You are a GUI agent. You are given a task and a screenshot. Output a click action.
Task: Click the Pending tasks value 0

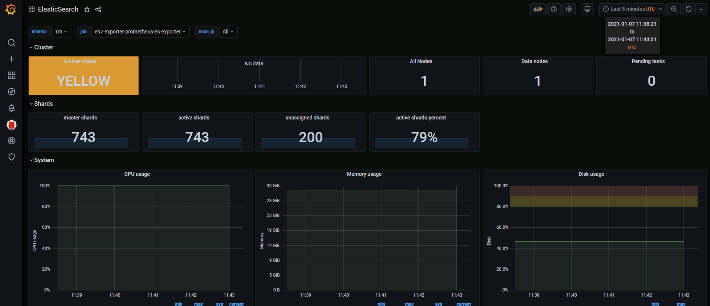[652, 81]
